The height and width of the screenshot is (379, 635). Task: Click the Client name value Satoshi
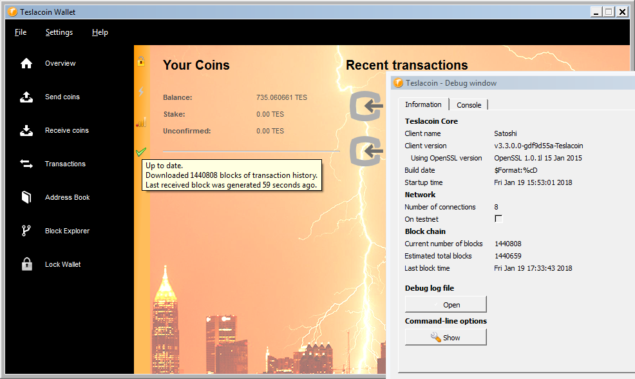pyautogui.click(x=506, y=133)
